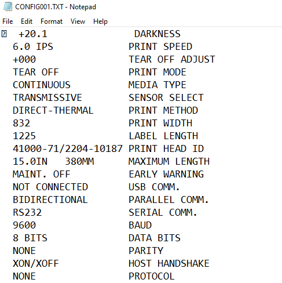Click the 41000-71/2204-10187 value
Image resolution: width=282 pixels, height=283 pixels.
68,149
